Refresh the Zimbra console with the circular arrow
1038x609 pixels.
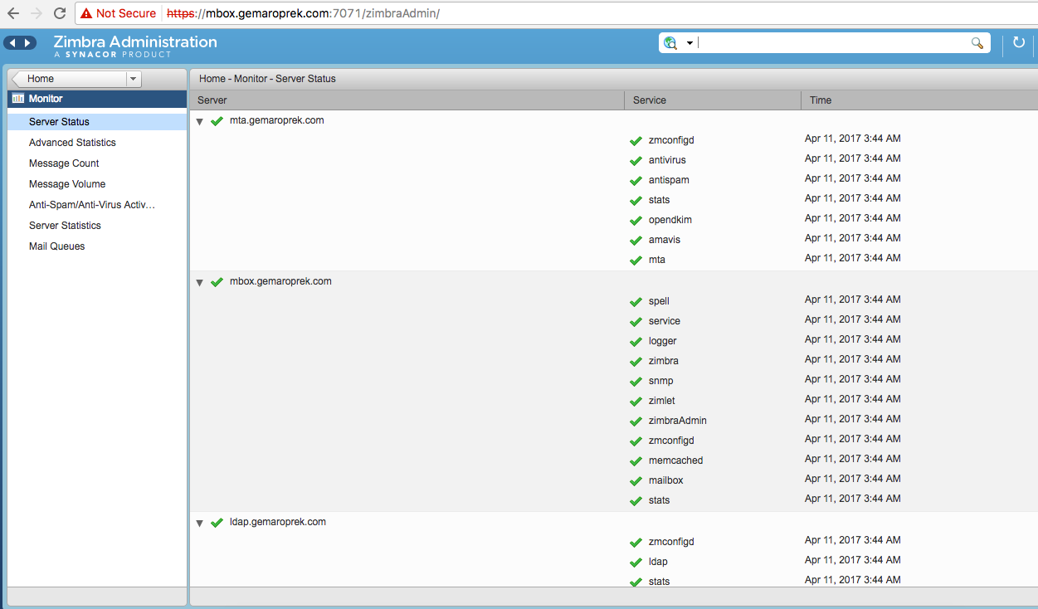(x=1019, y=43)
